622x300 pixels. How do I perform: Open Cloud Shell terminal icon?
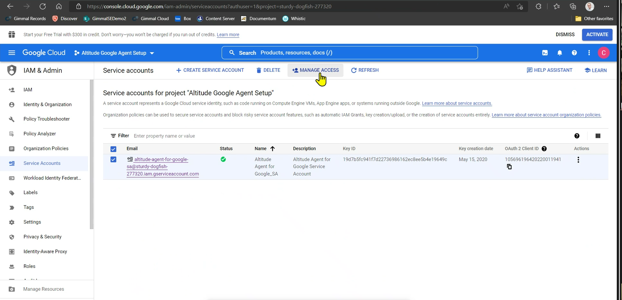coord(545,53)
